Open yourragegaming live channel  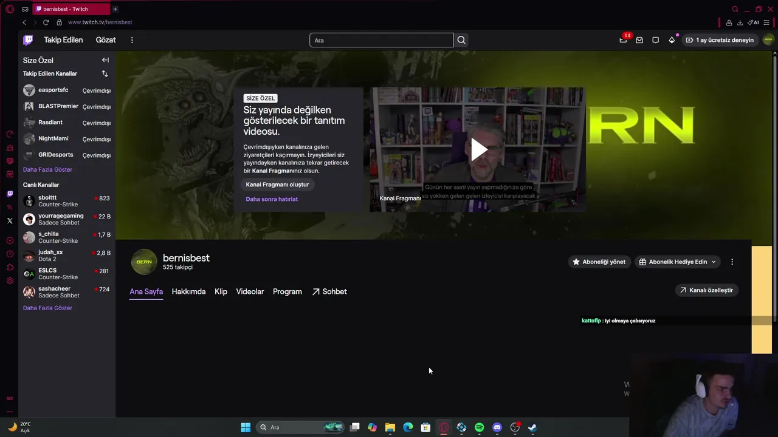tap(67, 219)
